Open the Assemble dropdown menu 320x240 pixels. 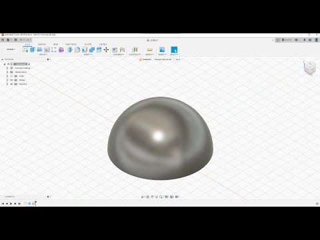(x=119, y=55)
